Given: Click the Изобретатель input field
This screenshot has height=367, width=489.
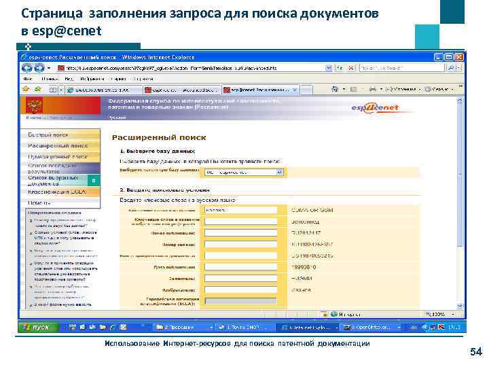Looking at the screenshot, I should [x=240, y=290].
